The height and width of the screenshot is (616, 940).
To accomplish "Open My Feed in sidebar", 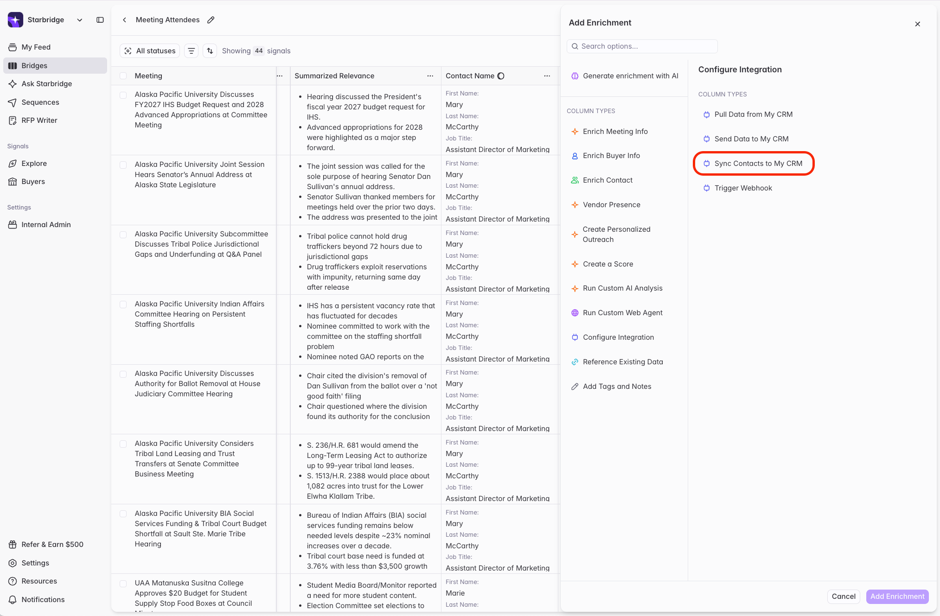I will pos(55,47).
